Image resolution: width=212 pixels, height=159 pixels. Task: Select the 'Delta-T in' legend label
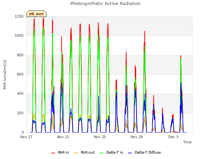[x=115, y=152]
